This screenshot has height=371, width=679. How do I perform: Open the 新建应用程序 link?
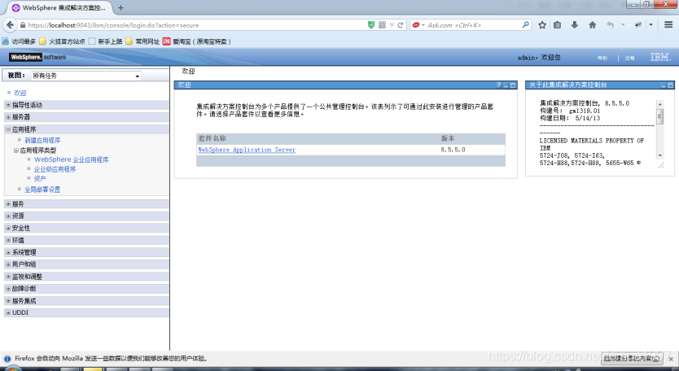pos(42,140)
